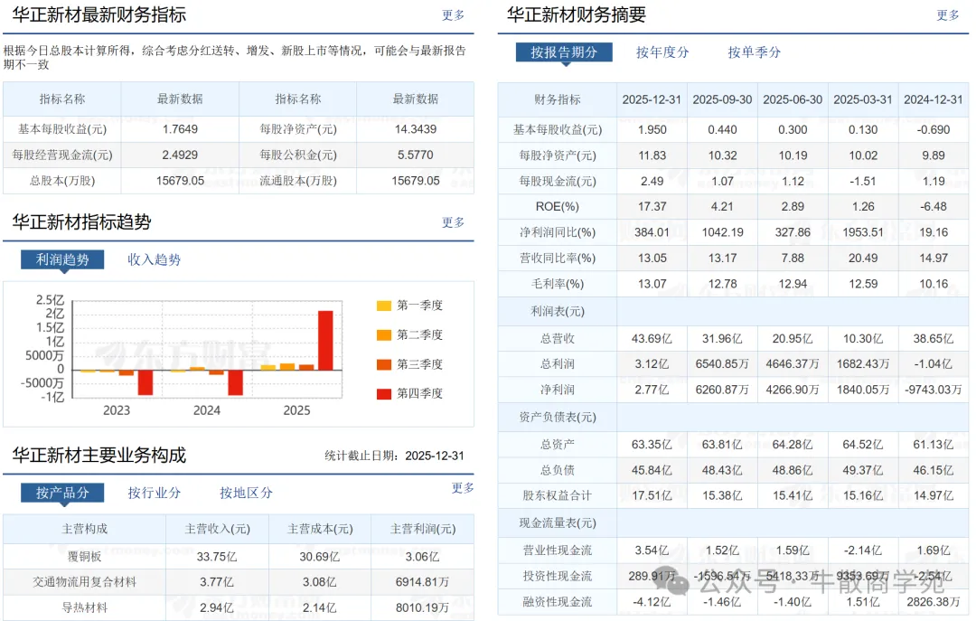Open the 按行业分 breakdown tab
This screenshot has height=621, width=976.
[x=154, y=493]
